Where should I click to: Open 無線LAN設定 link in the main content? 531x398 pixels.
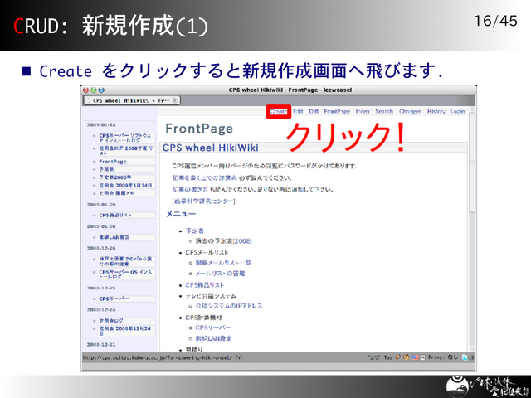(214, 338)
